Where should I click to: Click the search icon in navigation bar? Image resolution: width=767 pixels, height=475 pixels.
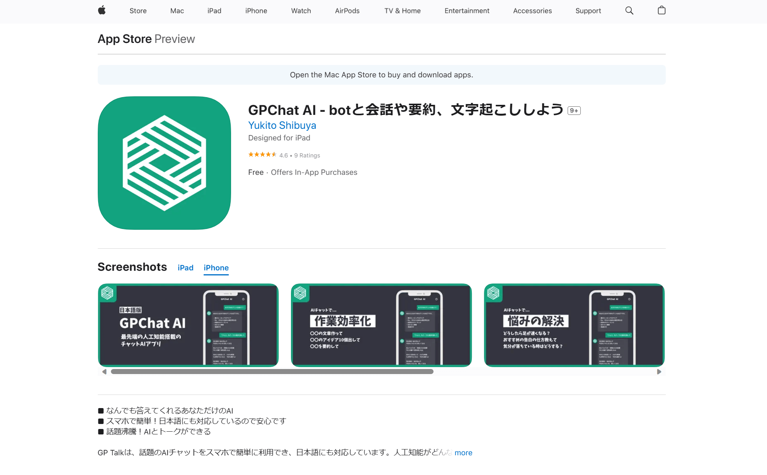pos(629,10)
